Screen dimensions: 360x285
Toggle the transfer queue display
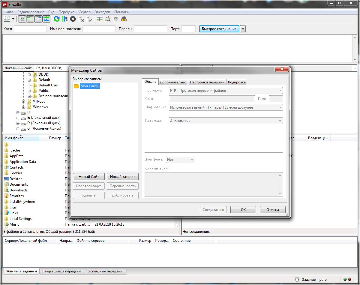46,19
